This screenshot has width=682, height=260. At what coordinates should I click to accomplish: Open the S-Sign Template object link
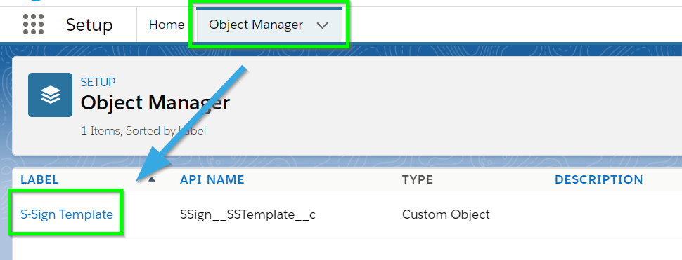pos(67,214)
